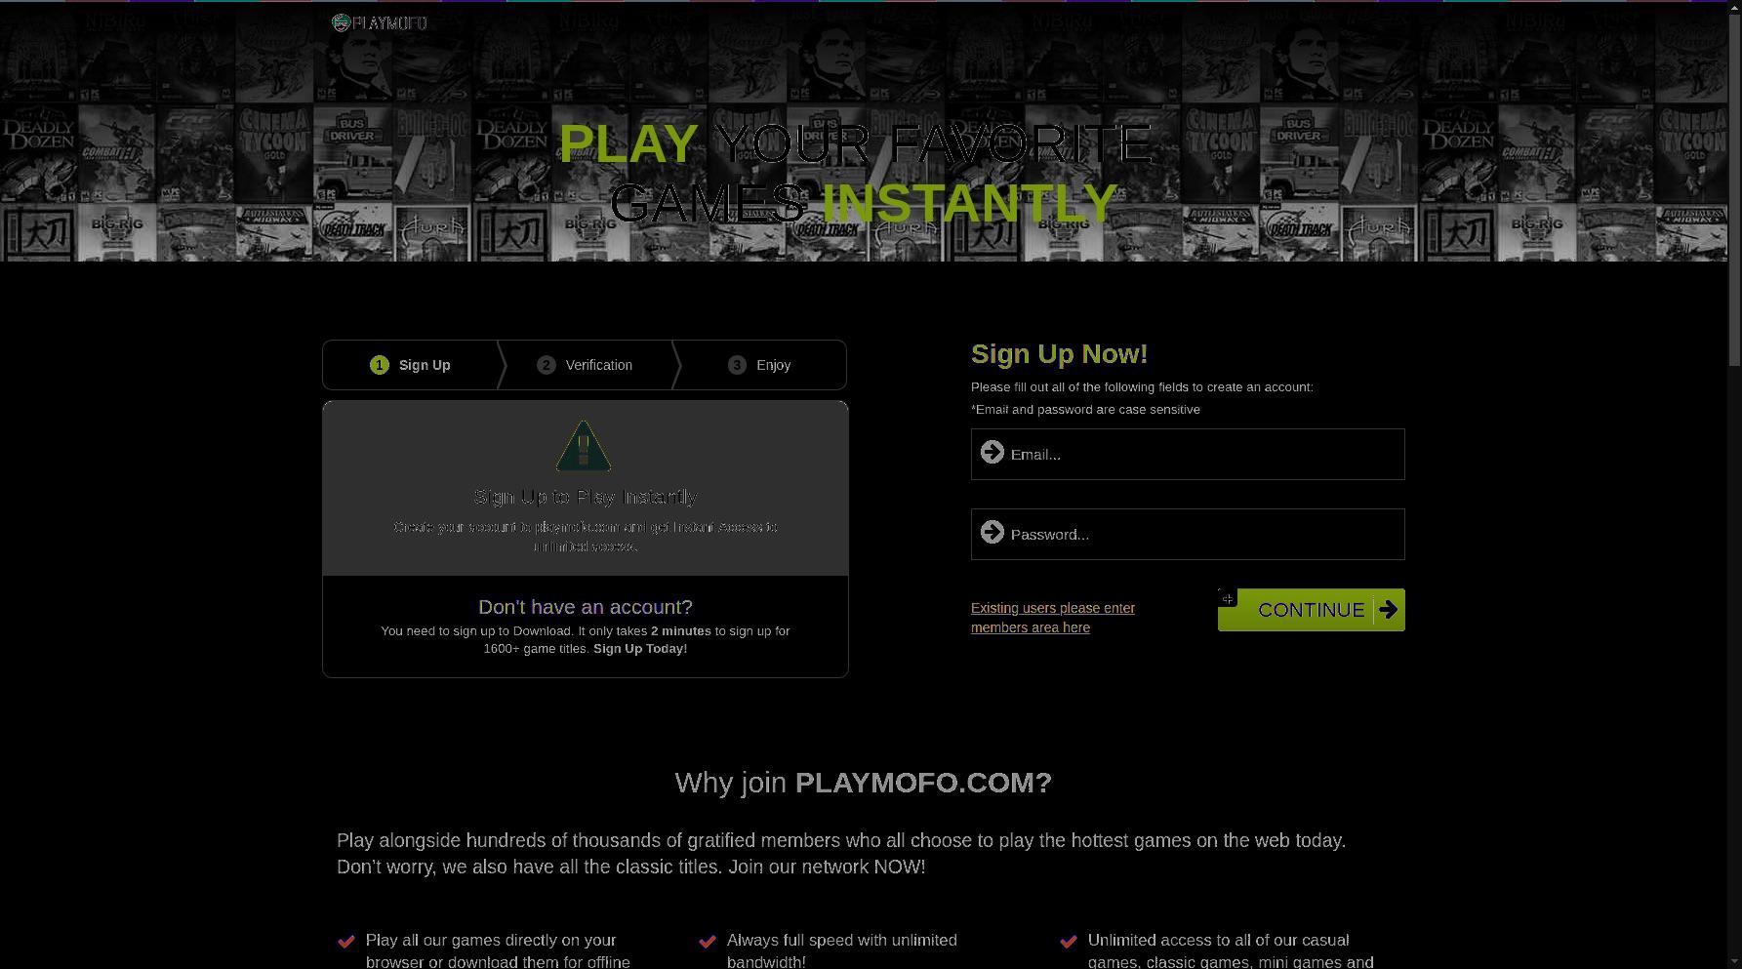This screenshot has height=969, width=1742.
Task: Click the CONTINUE button
Action: point(1312,610)
